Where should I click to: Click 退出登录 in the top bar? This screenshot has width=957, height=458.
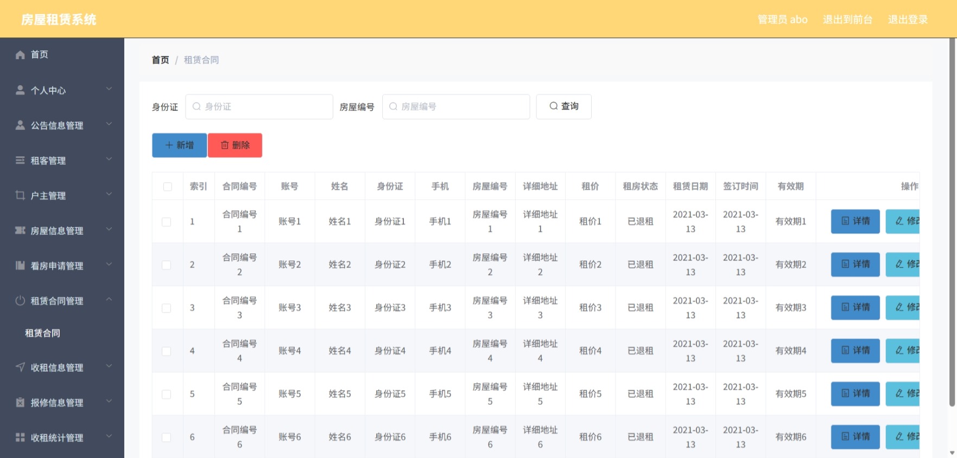point(908,20)
